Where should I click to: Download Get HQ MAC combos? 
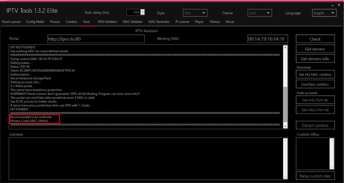pos(315,75)
